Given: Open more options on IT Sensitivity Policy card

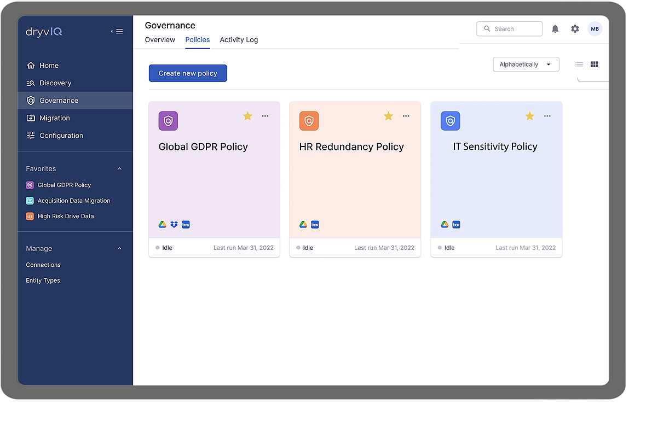Looking at the screenshot, I should coord(547,116).
